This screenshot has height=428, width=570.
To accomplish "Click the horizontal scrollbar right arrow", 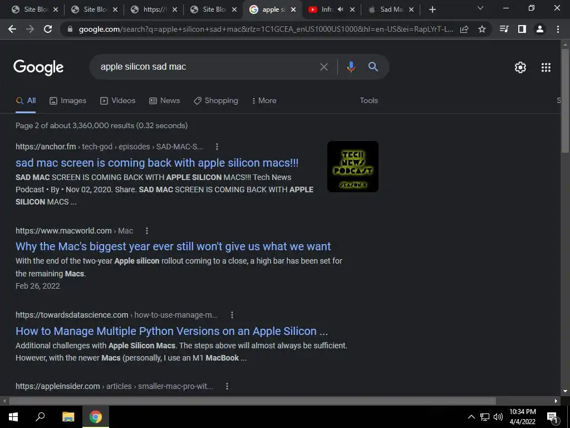I will click(x=556, y=401).
